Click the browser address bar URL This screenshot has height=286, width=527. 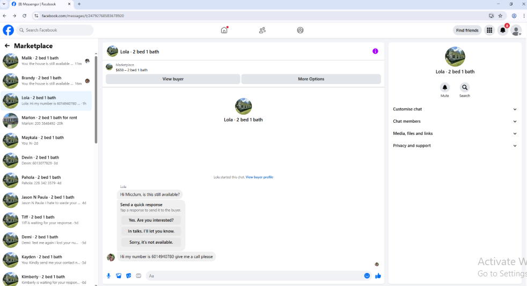click(83, 16)
